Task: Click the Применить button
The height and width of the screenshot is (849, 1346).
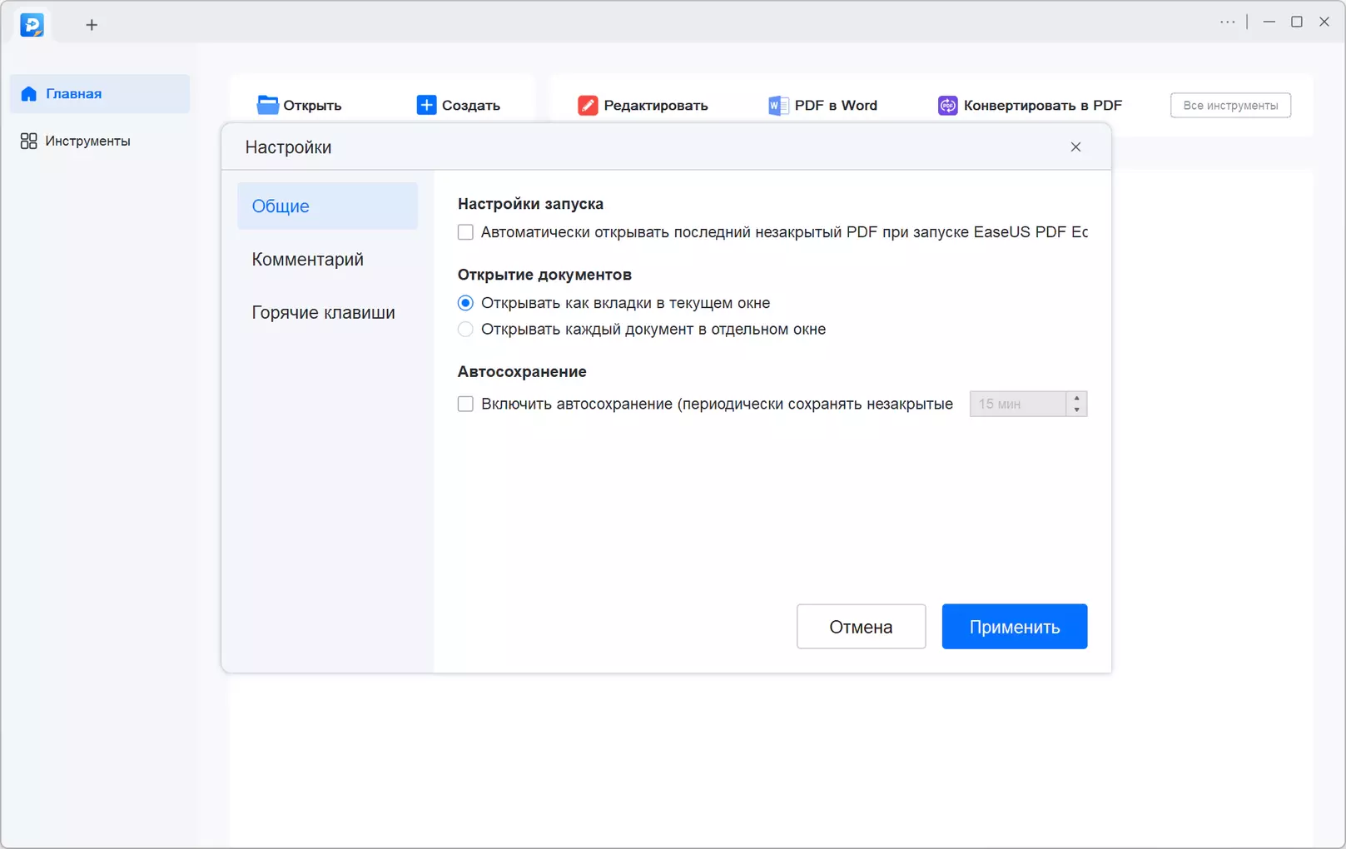Action: [1015, 627]
